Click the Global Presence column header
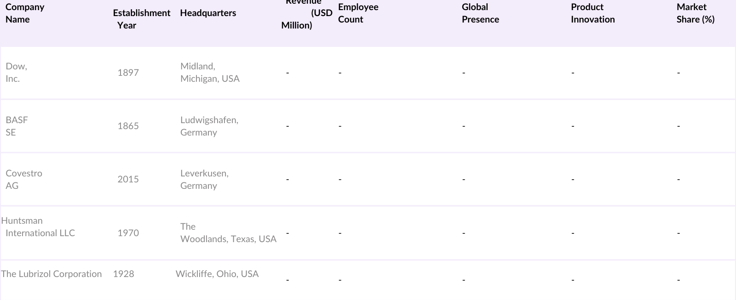The height and width of the screenshot is (300, 736). [480, 13]
